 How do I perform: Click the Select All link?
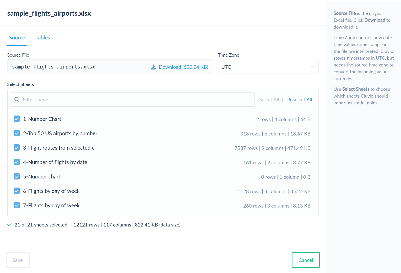pyautogui.click(x=269, y=100)
